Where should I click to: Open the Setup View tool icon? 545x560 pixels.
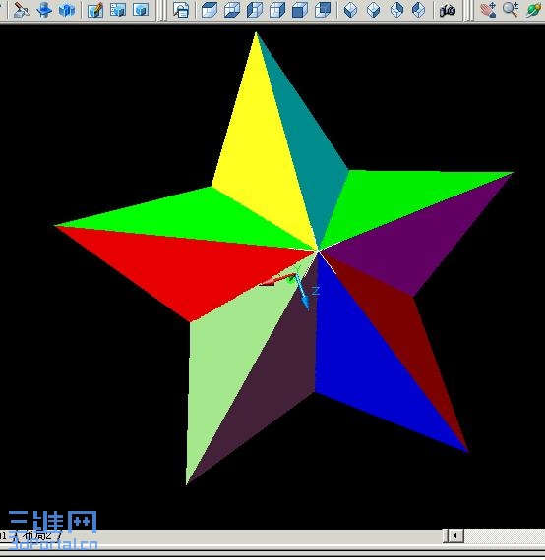(x=118, y=10)
